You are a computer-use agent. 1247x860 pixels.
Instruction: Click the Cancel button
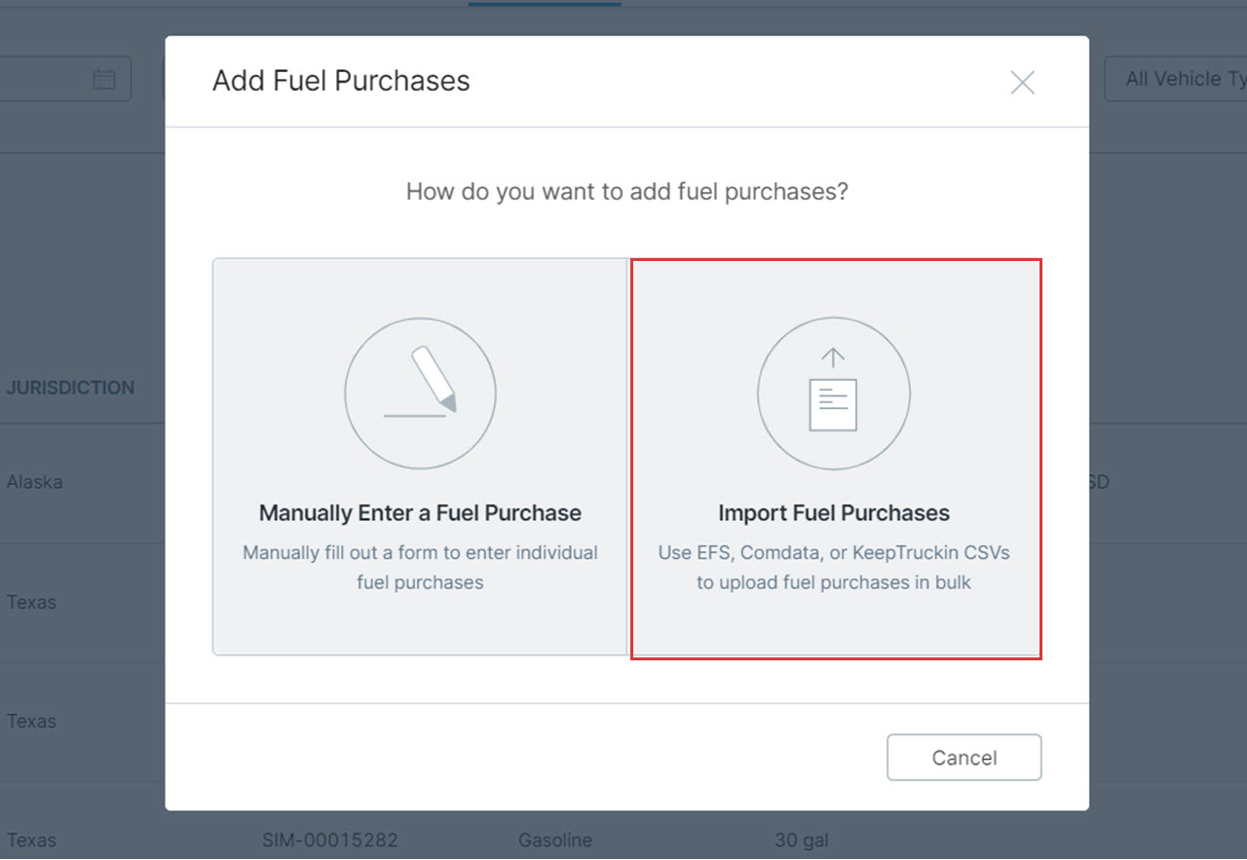pyautogui.click(x=964, y=758)
